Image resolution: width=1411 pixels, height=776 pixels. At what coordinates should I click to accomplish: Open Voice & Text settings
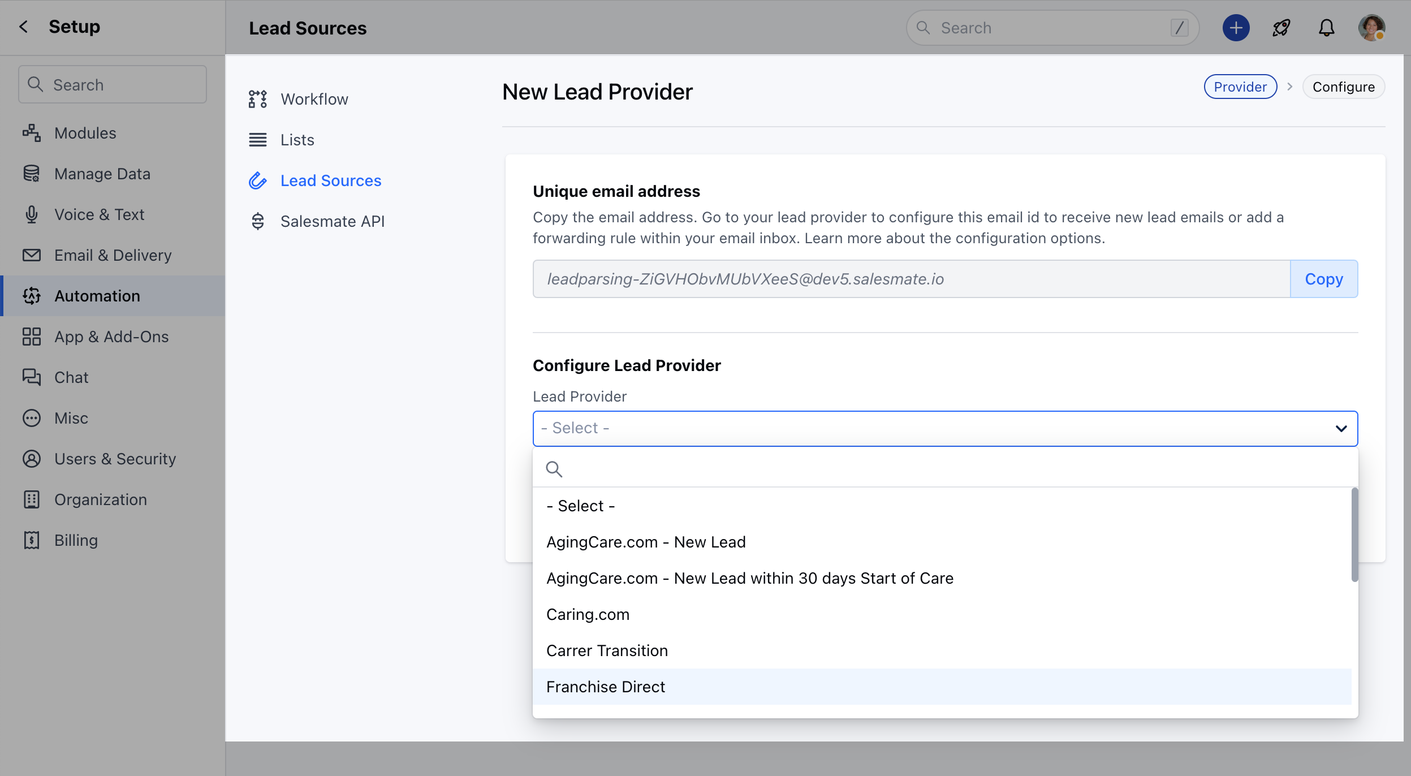coord(99,214)
